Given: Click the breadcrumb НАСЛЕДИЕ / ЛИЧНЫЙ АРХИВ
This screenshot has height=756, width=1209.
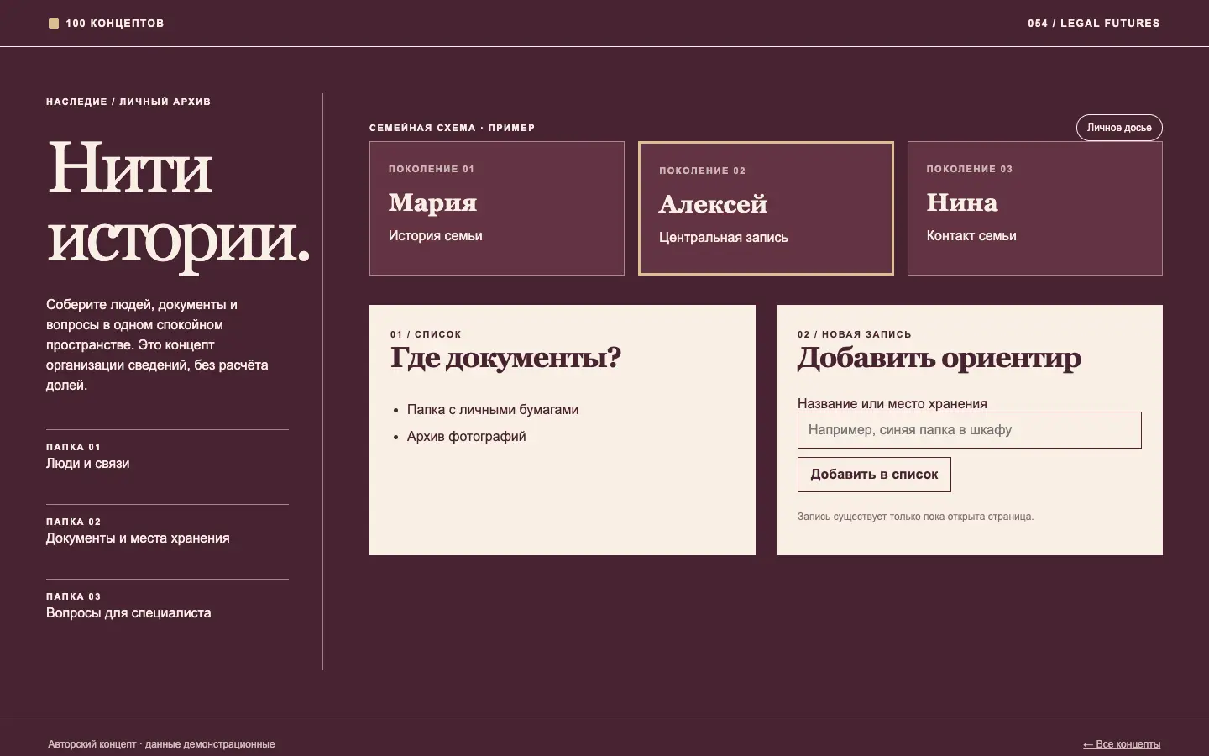Looking at the screenshot, I should coord(128,102).
